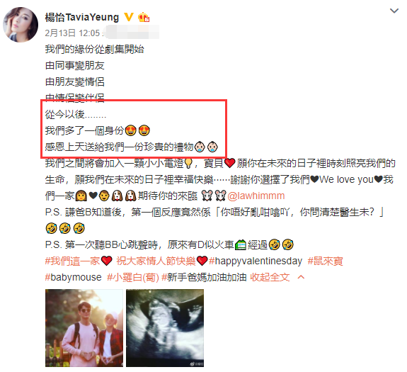
Task: Click the light bulb emoji after 小小電燈
Action: [x=188, y=164]
